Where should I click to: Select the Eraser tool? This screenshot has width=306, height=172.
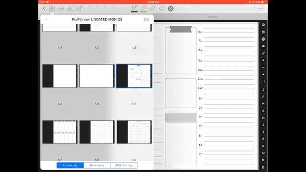click(x=153, y=9)
